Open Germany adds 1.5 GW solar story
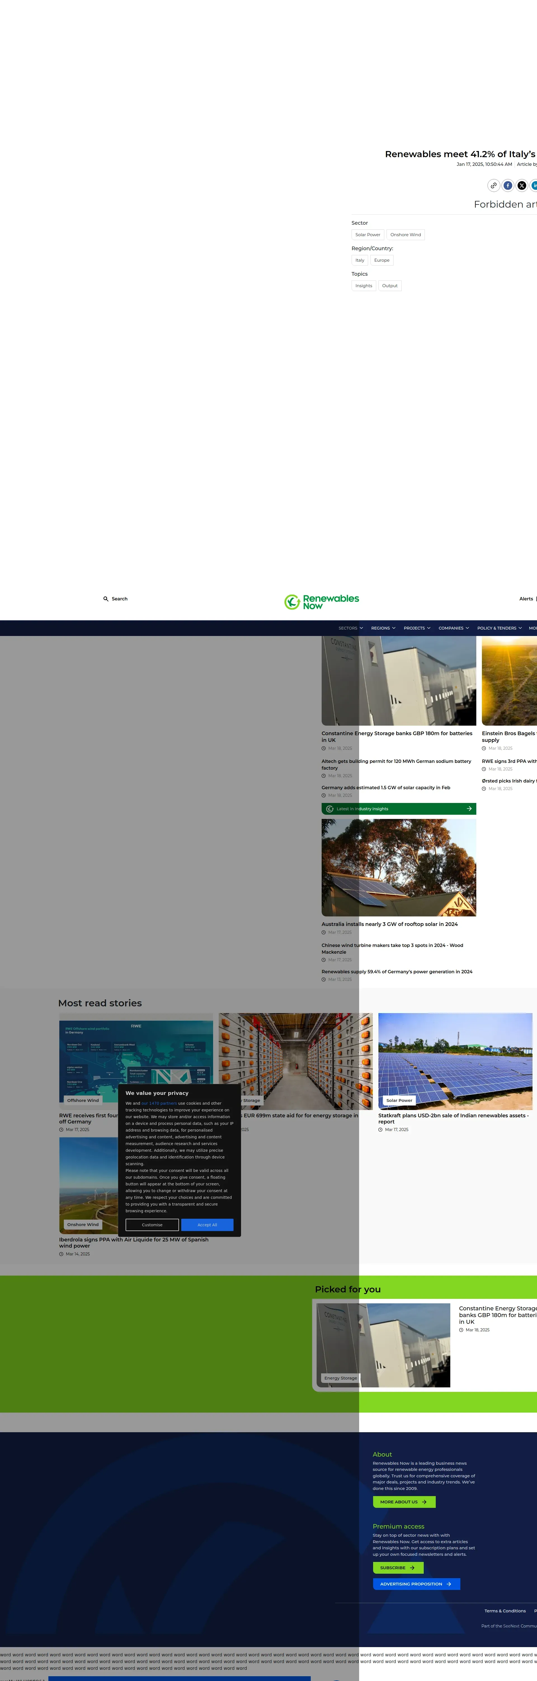The image size is (537, 1681). (386, 788)
